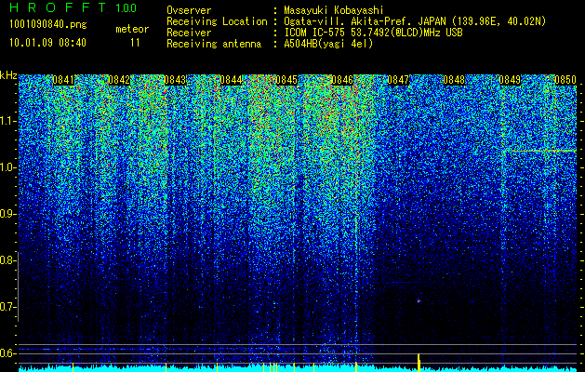Click the 0.6 frequency axis label
This screenshot has width=585, height=372.
[x=7, y=353]
